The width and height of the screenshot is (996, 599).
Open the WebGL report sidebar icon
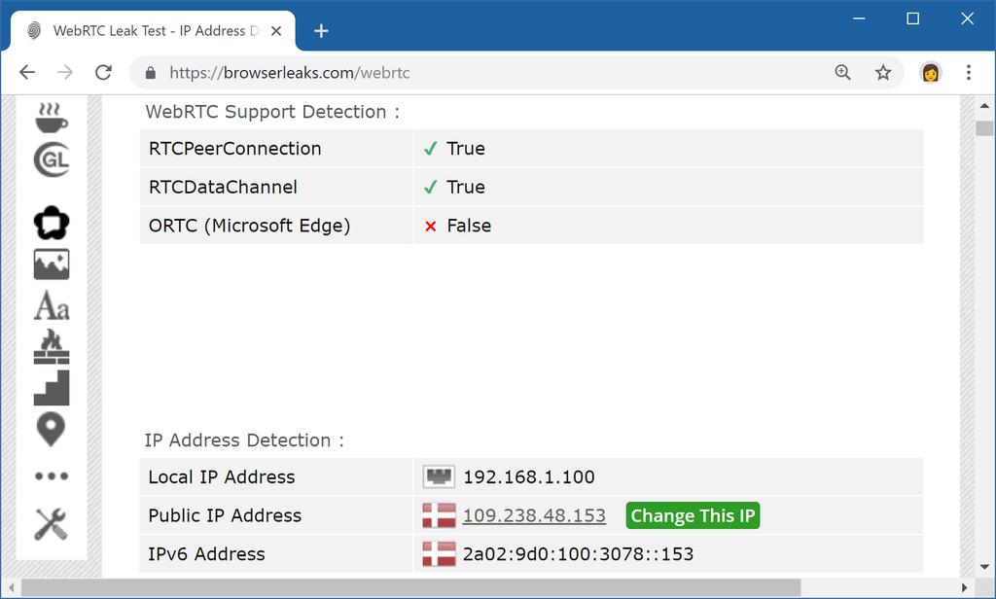click(x=52, y=159)
